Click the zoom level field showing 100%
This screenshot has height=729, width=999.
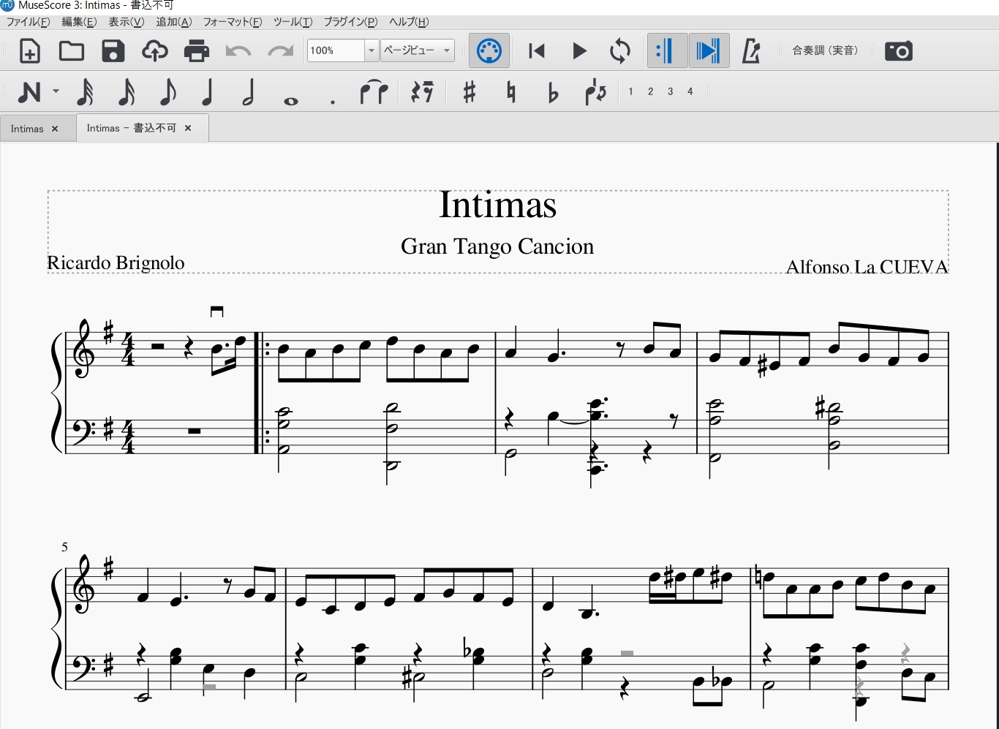click(x=336, y=50)
